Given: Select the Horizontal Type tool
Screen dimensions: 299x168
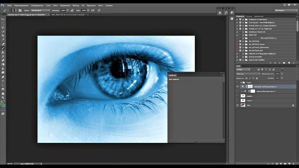Looking at the screenshot, I should click(x=3, y=81).
